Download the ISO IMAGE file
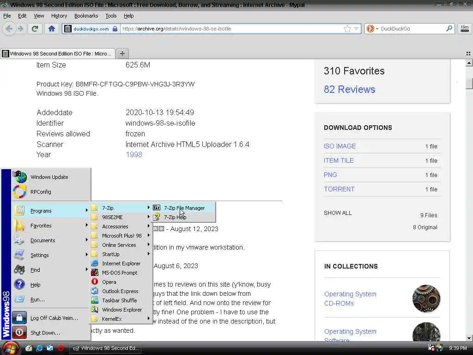Screen dimensions: 473x355 tap(340, 146)
